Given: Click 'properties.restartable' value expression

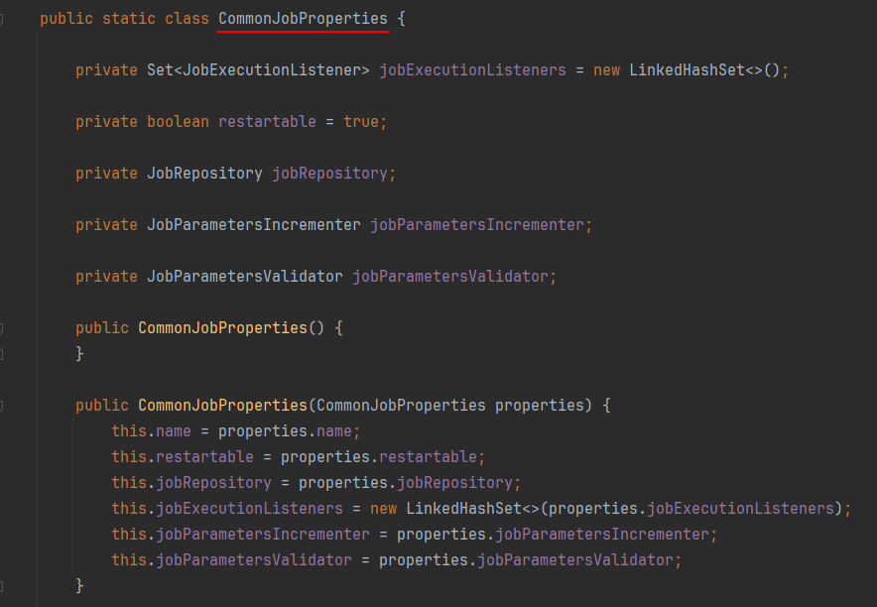Looking at the screenshot, I should point(379,456).
